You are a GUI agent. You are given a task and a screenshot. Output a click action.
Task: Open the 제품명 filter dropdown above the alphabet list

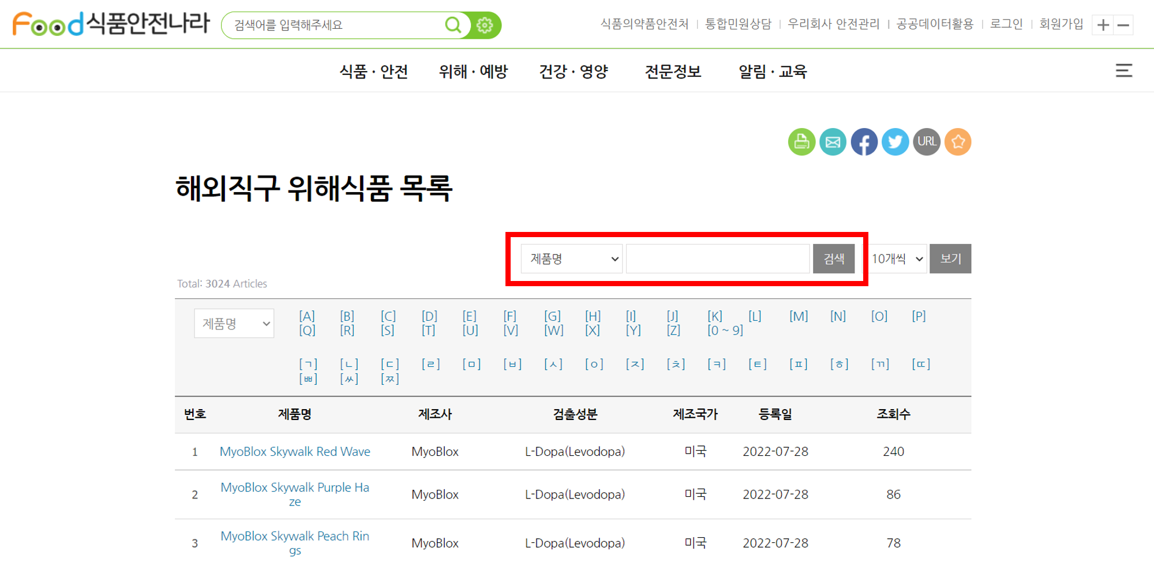click(x=234, y=323)
